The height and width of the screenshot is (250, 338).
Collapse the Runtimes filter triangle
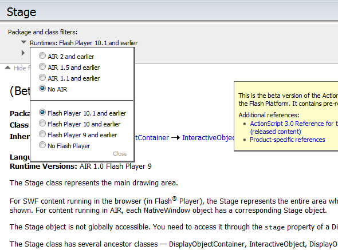23,42
